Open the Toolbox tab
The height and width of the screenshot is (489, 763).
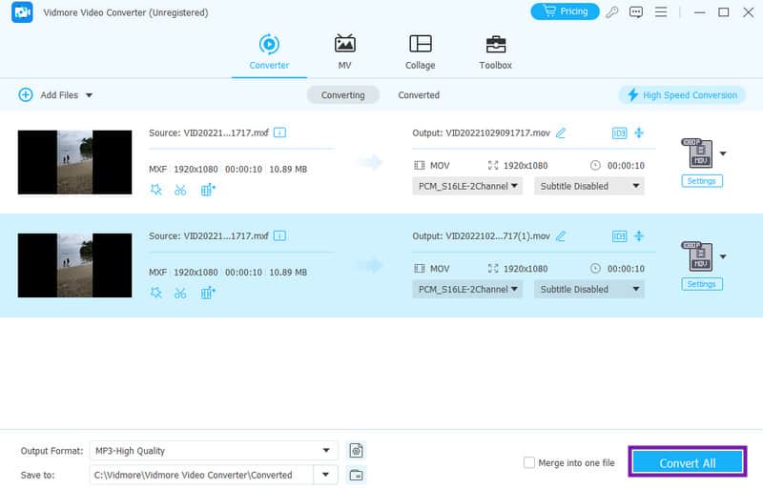tap(495, 52)
